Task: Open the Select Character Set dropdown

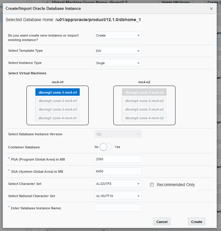Action: [118, 183]
